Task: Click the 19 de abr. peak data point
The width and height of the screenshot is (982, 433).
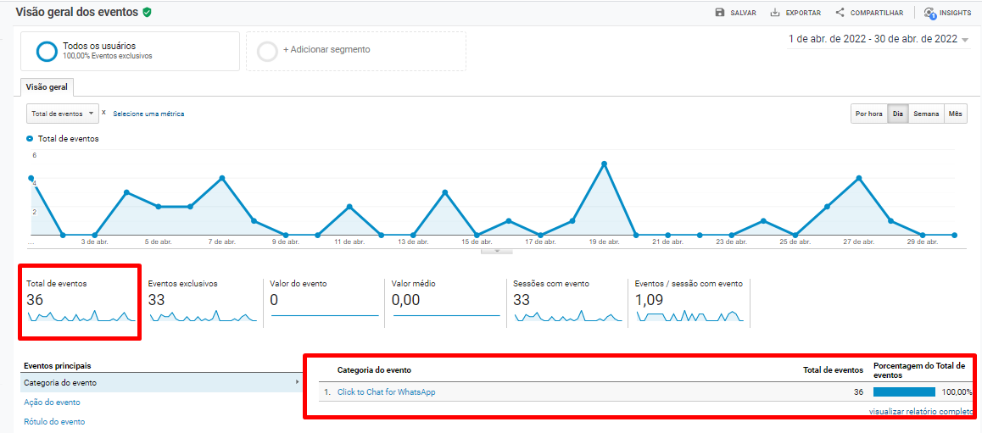Action: tap(604, 164)
